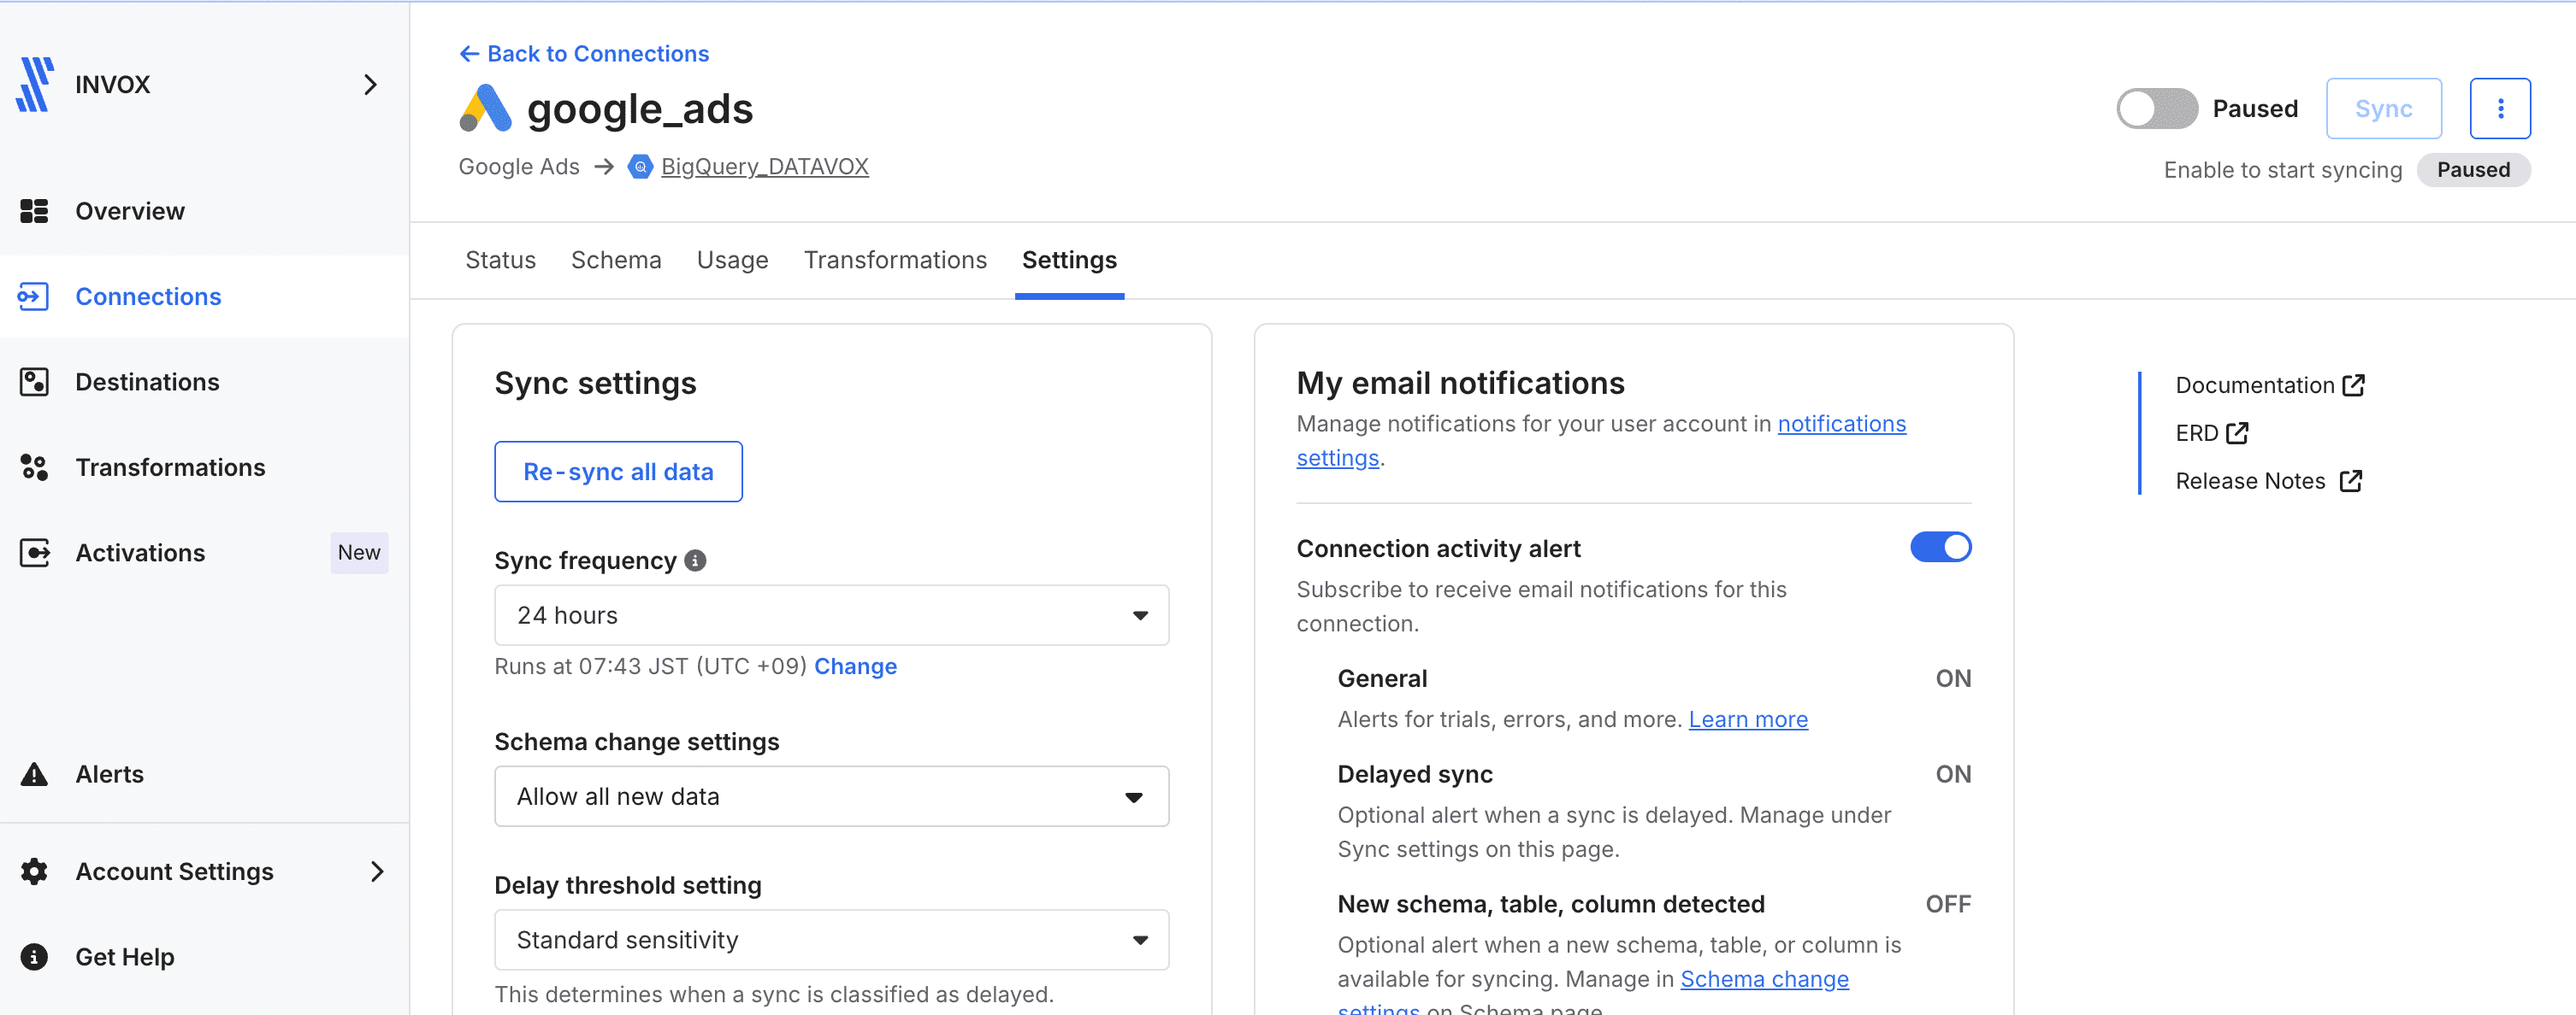The height and width of the screenshot is (1015, 2576).
Task: Click Learn more under General alerts
Action: click(1748, 719)
